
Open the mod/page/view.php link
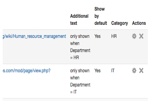tap(26, 71)
